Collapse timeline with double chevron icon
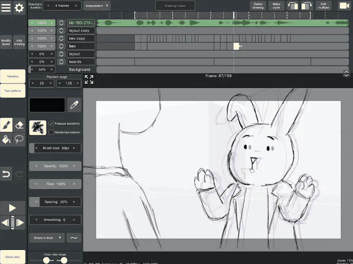This screenshot has height=264, width=353. pos(346,74)
